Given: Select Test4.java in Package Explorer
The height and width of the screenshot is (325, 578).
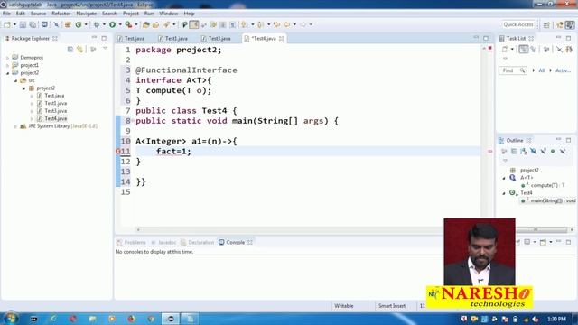Looking at the screenshot, I should pyautogui.click(x=56, y=118).
